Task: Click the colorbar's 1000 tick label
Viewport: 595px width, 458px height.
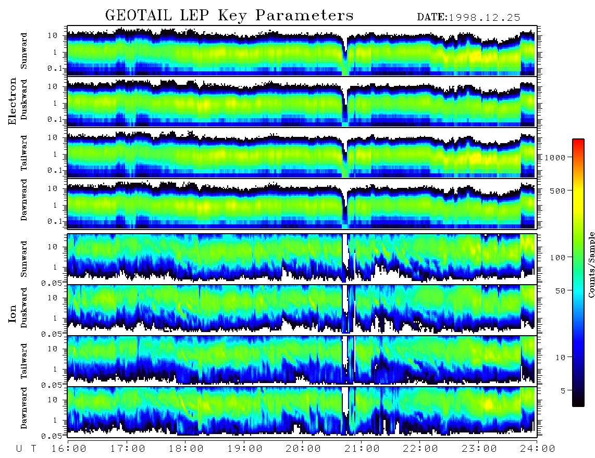Action: point(555,158)
